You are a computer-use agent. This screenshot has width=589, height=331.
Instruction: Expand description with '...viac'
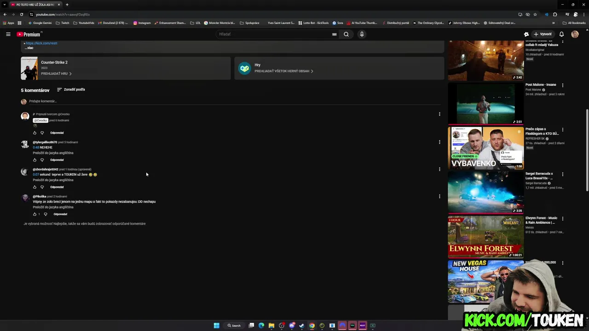tap(29, 48)
